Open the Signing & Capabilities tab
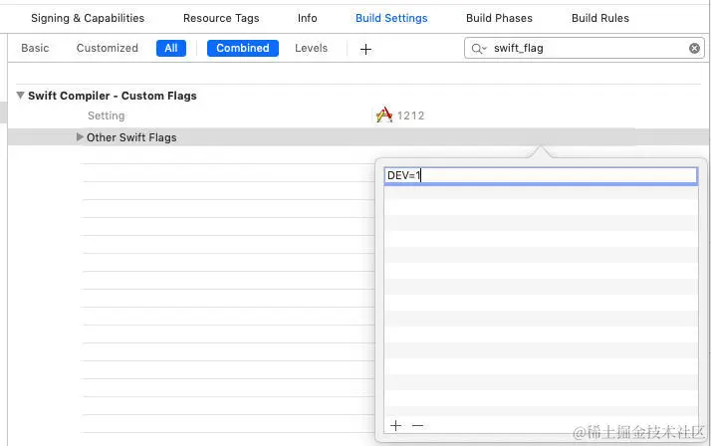Viewport: 711px width, 446px height. (88, 18)
